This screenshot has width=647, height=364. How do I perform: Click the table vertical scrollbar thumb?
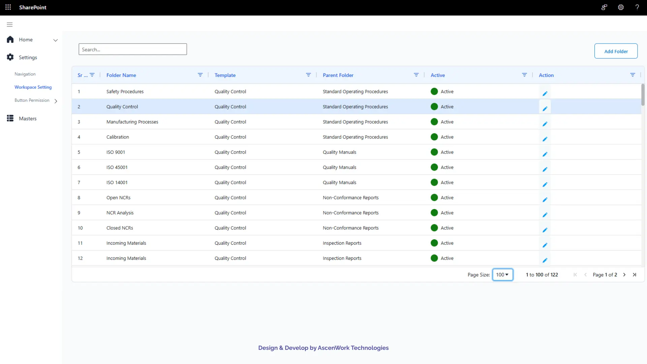point(643,95)
